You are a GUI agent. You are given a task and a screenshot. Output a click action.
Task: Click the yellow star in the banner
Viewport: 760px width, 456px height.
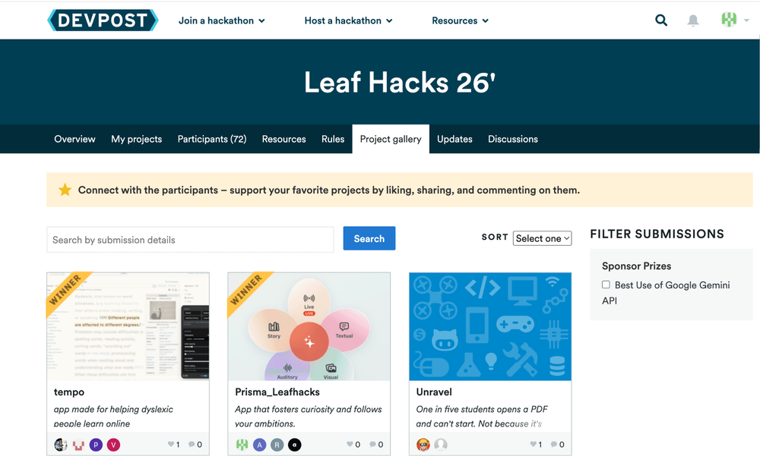coord(65,190)
